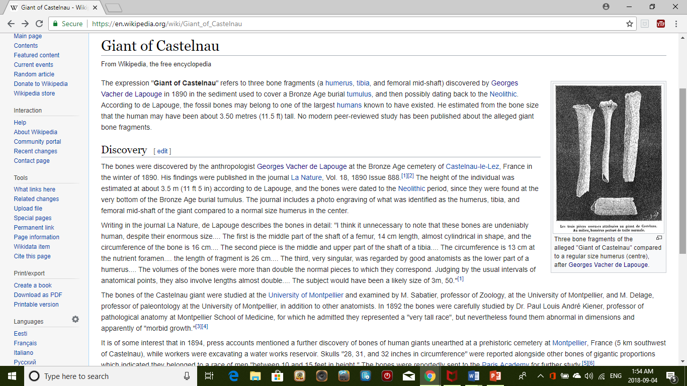Enlarge the bone fragments image via icon

659,238
